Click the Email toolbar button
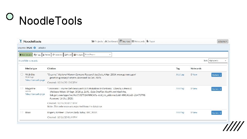Image resolution: width=247 pixels, height=139 pixels. [68, 55]
